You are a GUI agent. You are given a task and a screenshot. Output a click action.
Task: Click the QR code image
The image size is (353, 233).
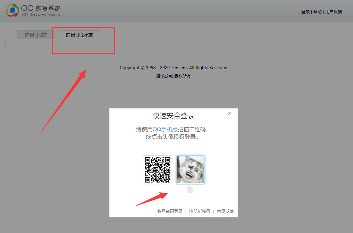(x=158, y=170)
